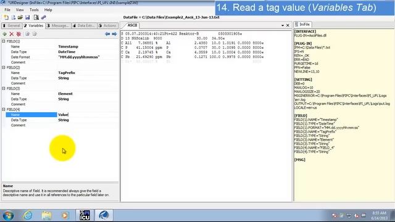
Task: Click the MM.dd.yyyyhhmmss date format value
Action: pos(79,57)
